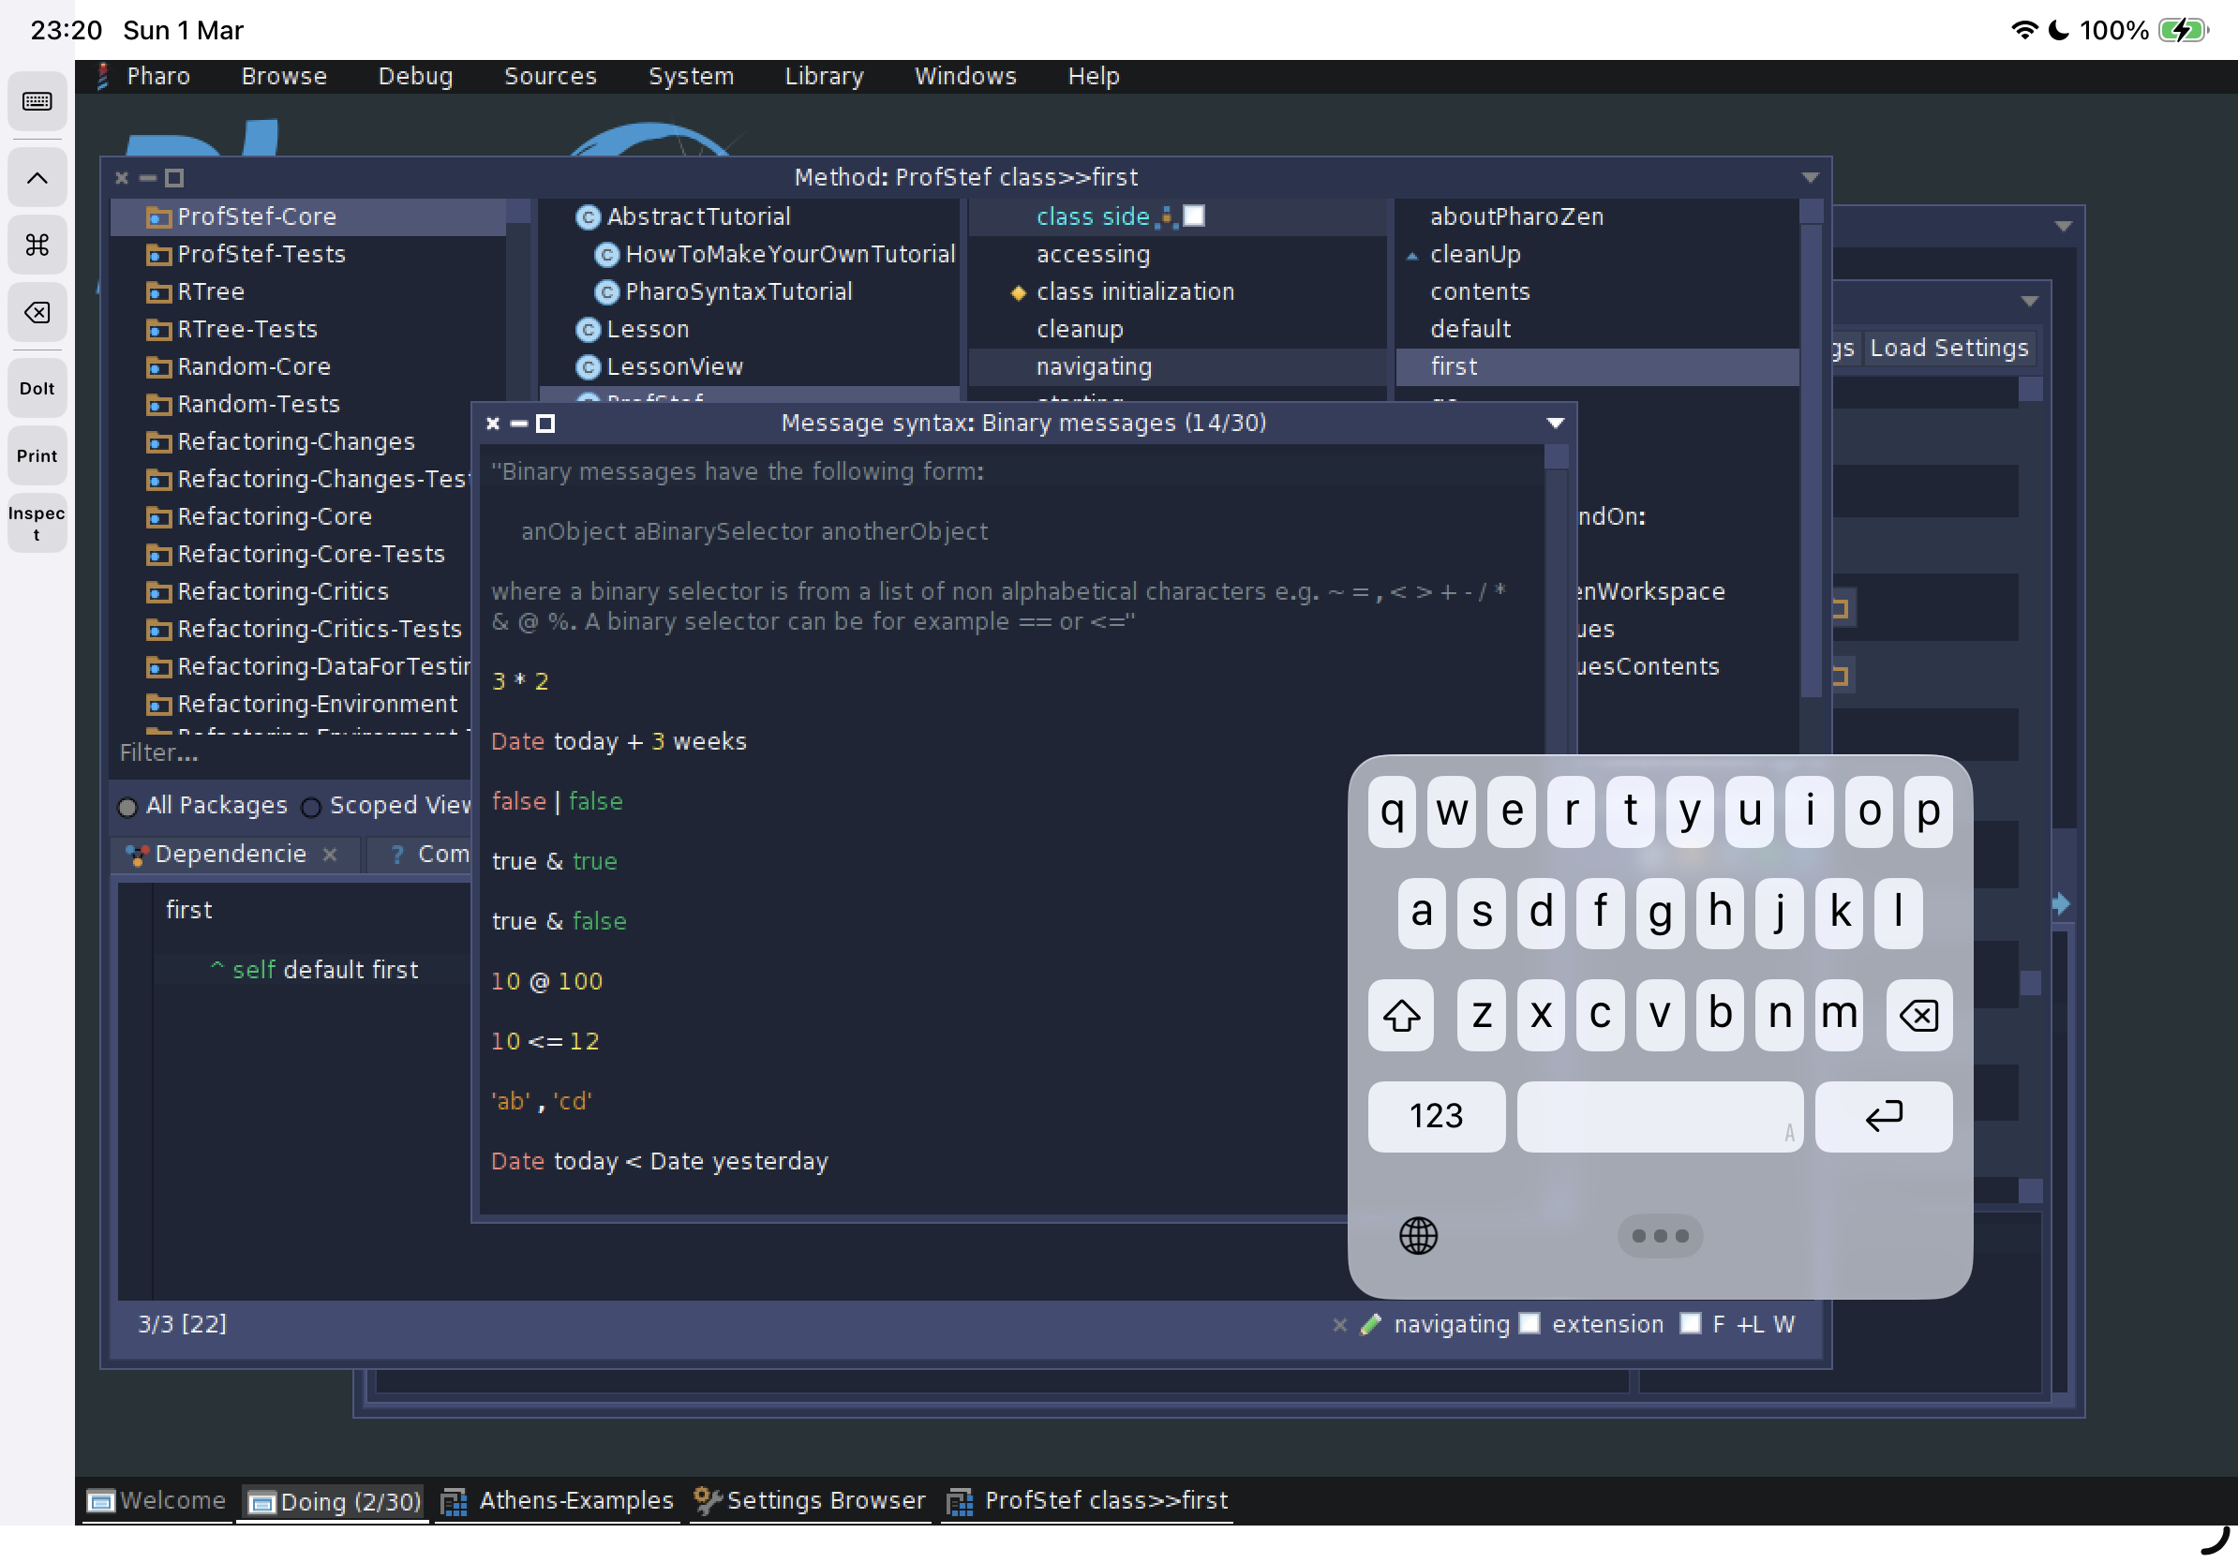Open the Debug menu
2238x1563 pixels.
[415, 76]
